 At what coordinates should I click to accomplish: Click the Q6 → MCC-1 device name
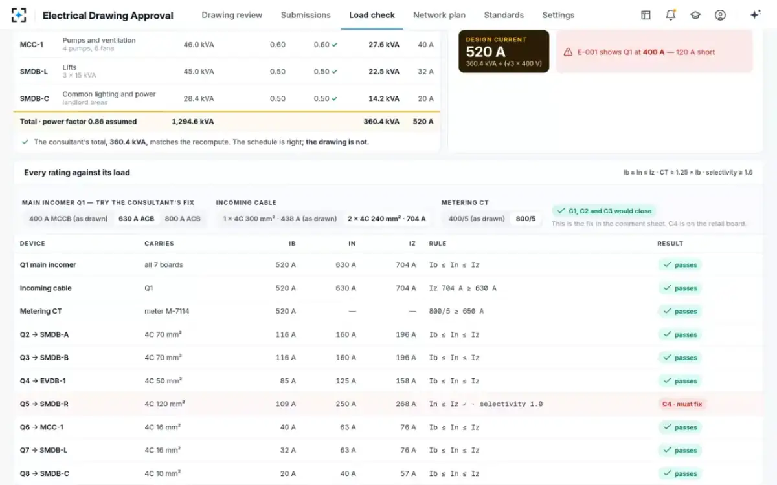coord(41,427)
